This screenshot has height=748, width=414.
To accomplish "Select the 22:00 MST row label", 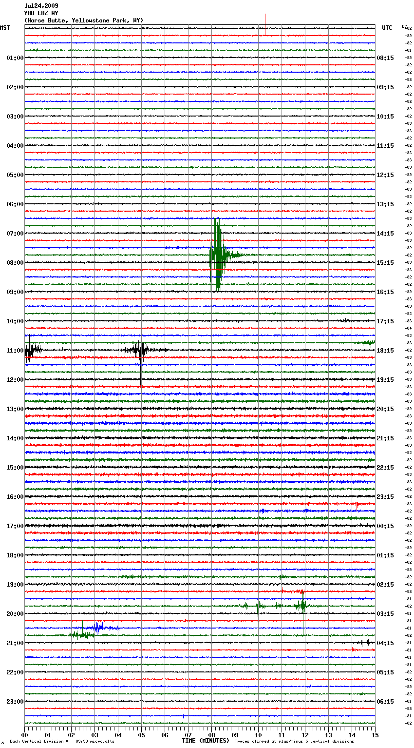I will 15,672.
